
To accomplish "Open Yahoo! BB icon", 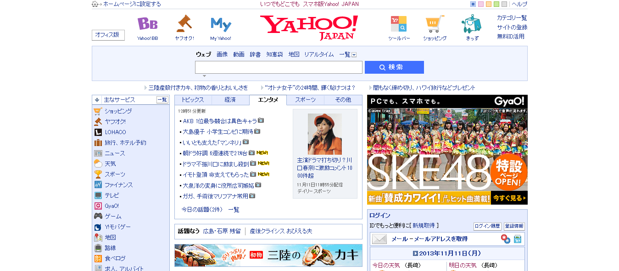I will click(x=147, y=24).
